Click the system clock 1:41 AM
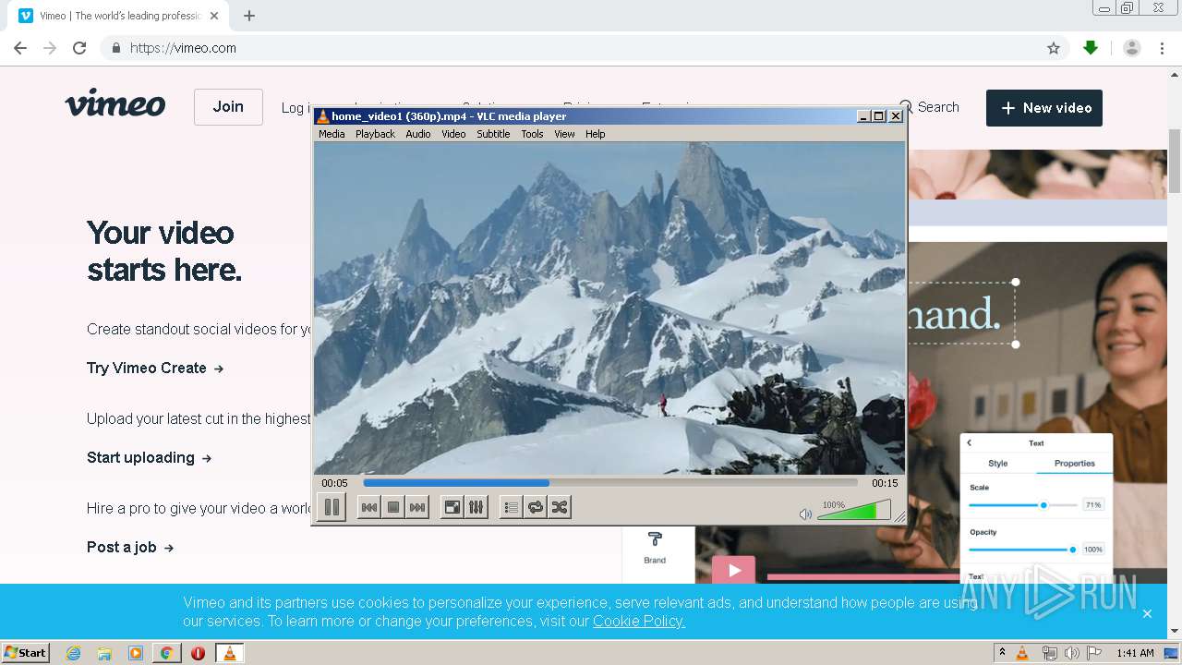 coord(1135,653)
